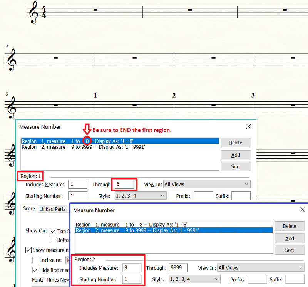Close the rear Measure Number dialog
The height and width of the screenshot is (287, 308).
pyautogui.click(x=249, y=126)
